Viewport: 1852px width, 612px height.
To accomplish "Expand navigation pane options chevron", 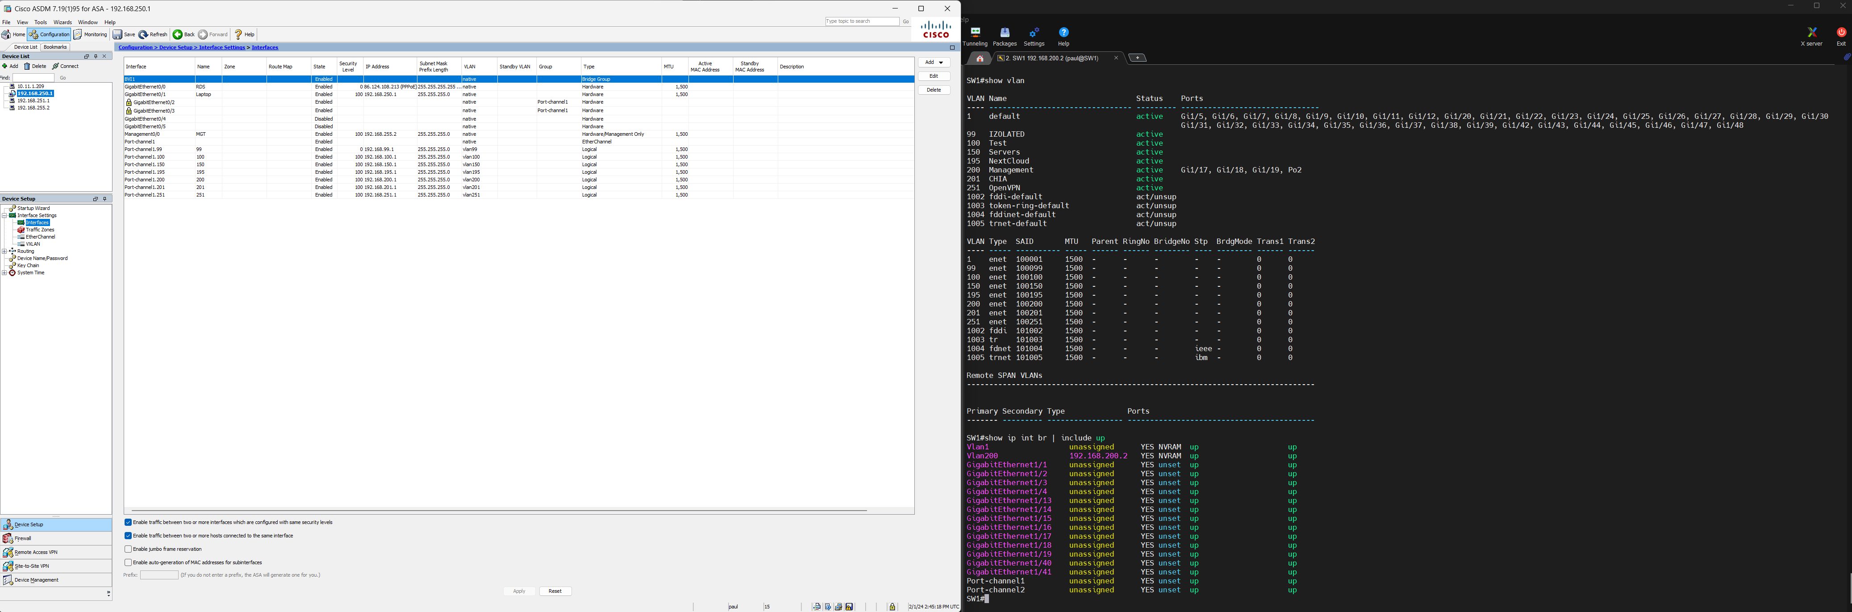I will point(108,593).
